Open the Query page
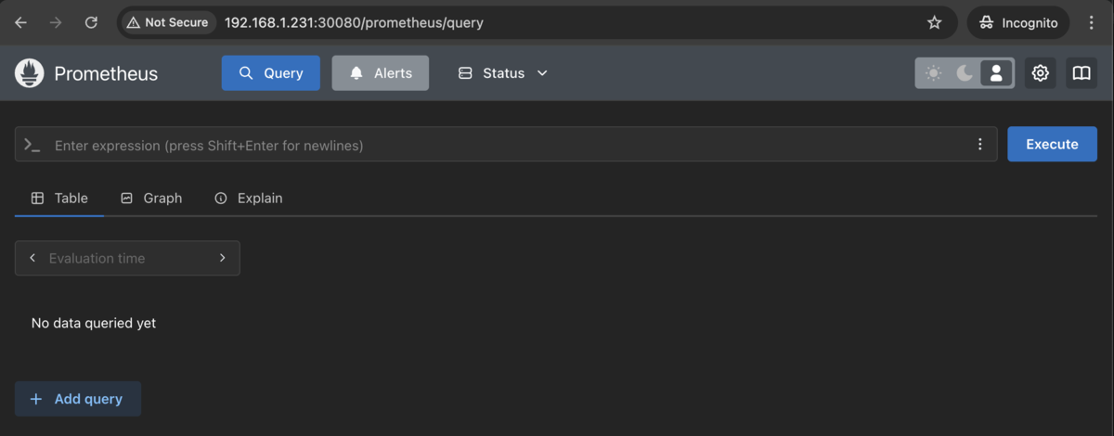 click(271, 73)
